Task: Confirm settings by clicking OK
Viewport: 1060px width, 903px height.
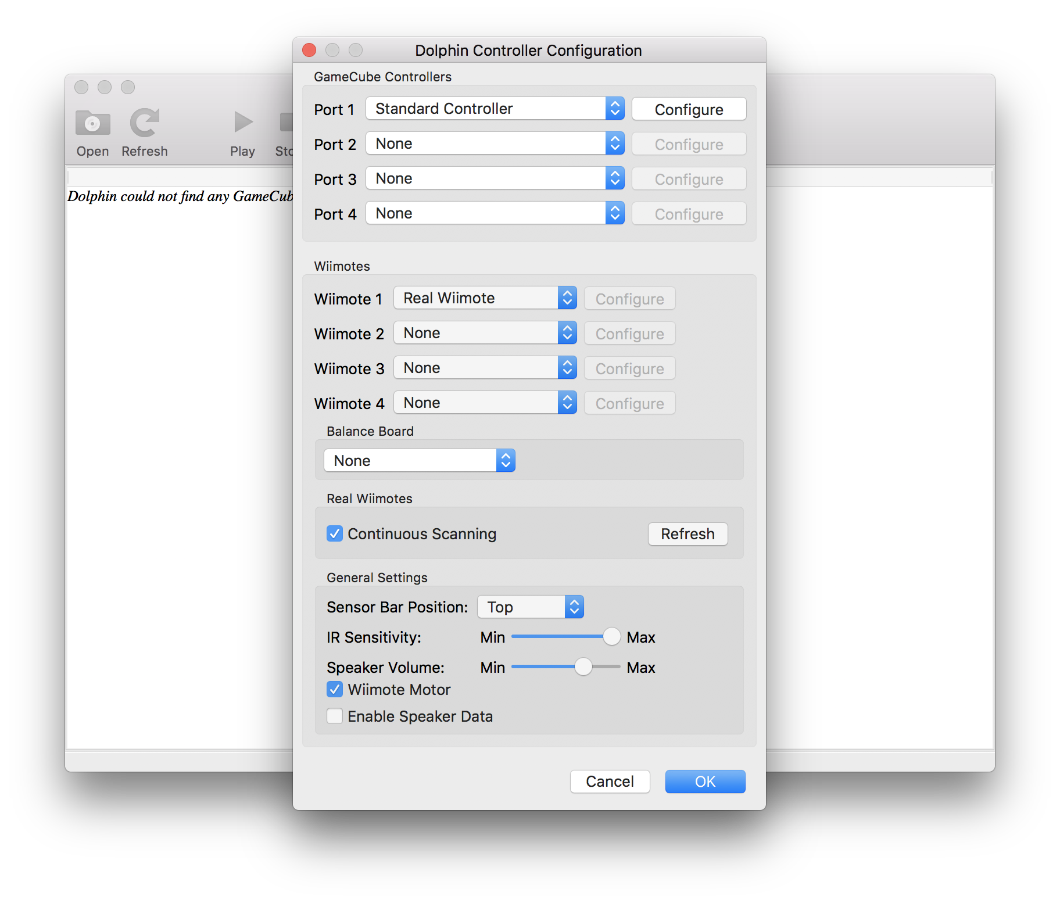Action: 705,781
